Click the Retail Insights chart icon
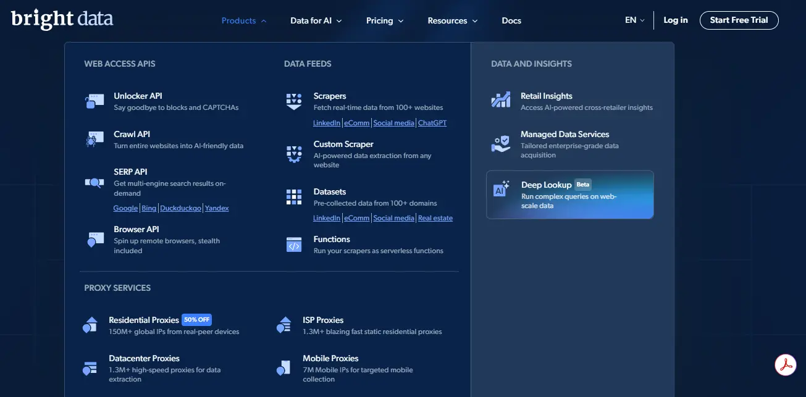 [501, 100]
